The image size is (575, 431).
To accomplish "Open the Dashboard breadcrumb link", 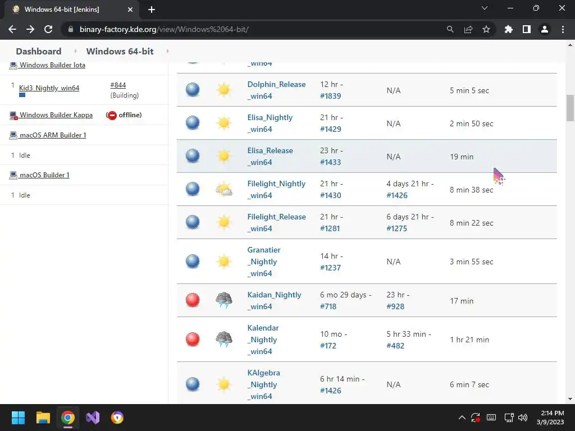I will click(x=39, y=51).
